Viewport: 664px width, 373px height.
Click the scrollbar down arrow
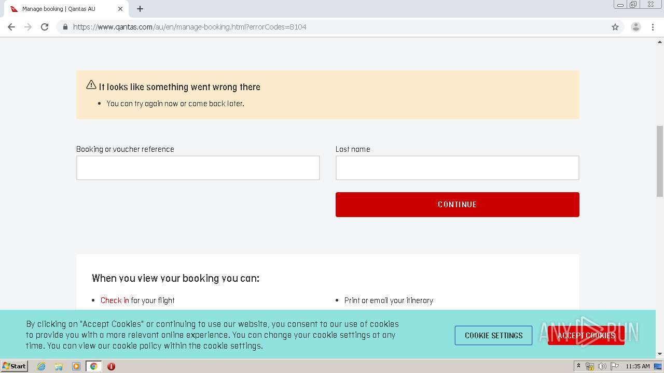click(660, 354)
